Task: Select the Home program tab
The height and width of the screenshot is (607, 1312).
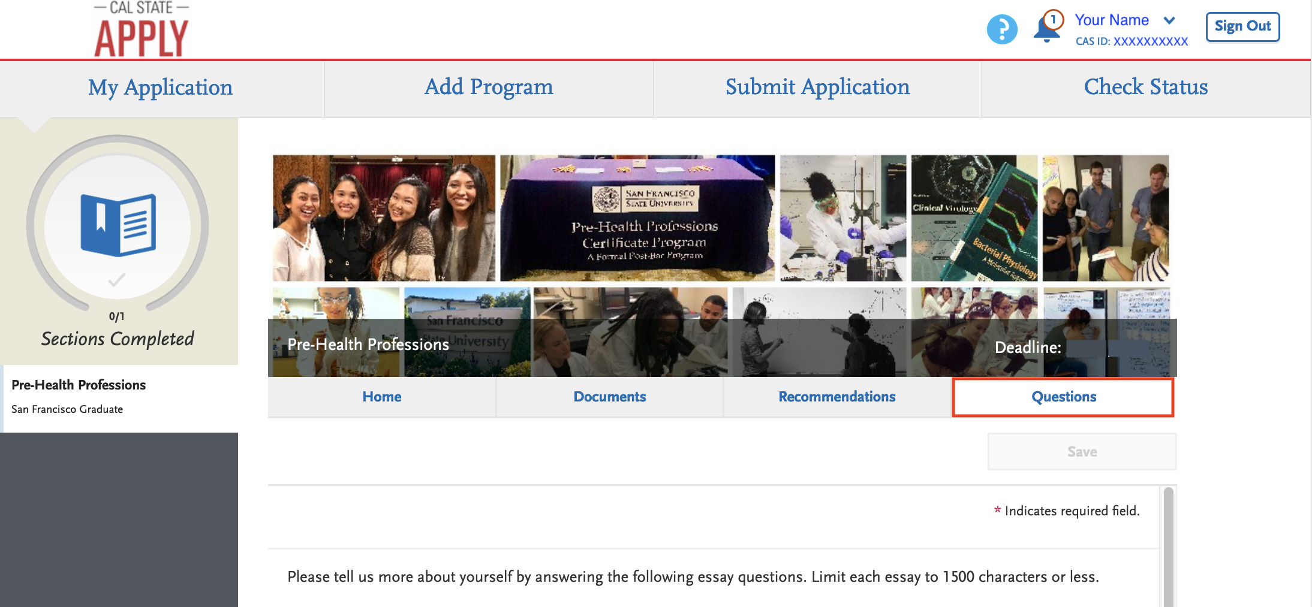Action: 382,397
